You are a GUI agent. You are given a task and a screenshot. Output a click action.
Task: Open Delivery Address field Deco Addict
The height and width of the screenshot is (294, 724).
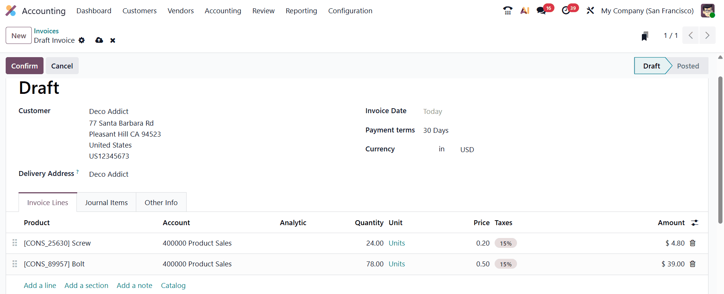109,174
